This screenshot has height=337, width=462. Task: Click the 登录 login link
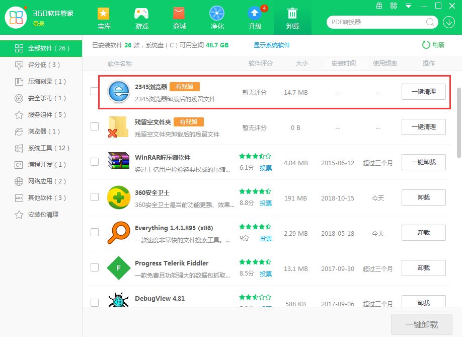[x=39, y=24]
